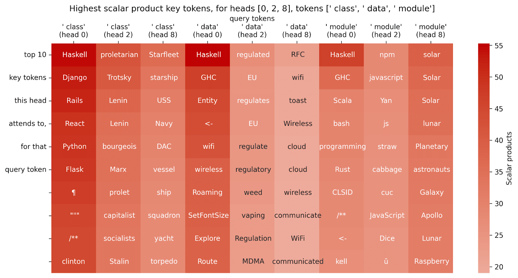Click the ' class' (head 2) column header
The height and width of the screenshot is (278, 518).
pyautogui.click(x=118, y=31)
